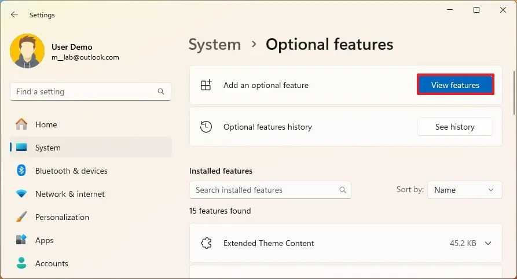Maximize the Settings window
517x279 pixels.
click(476, 10)
